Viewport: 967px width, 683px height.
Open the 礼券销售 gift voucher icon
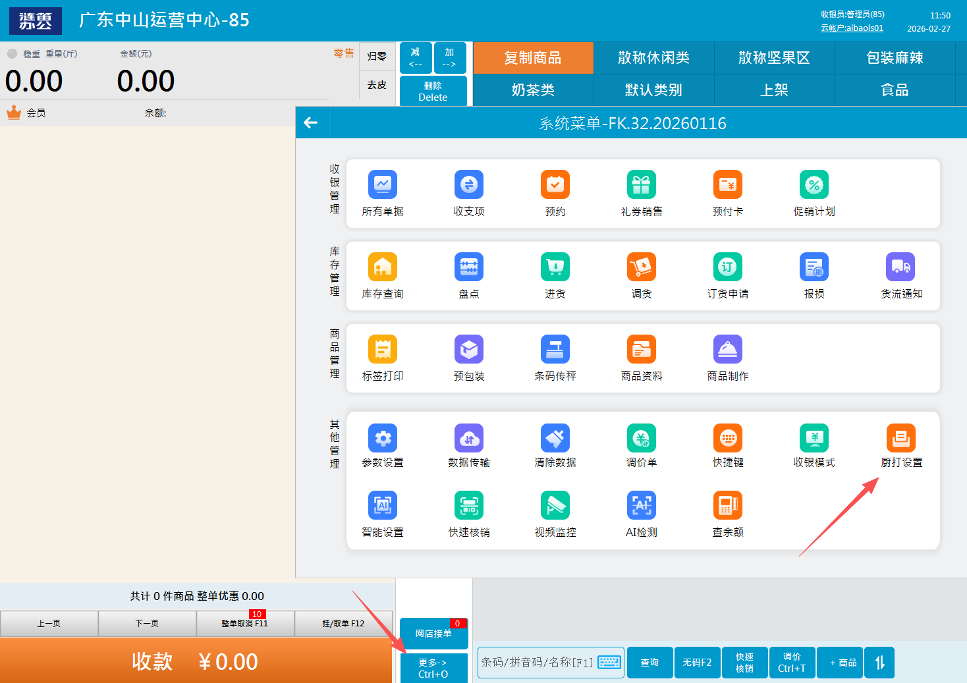coord(641,185)
